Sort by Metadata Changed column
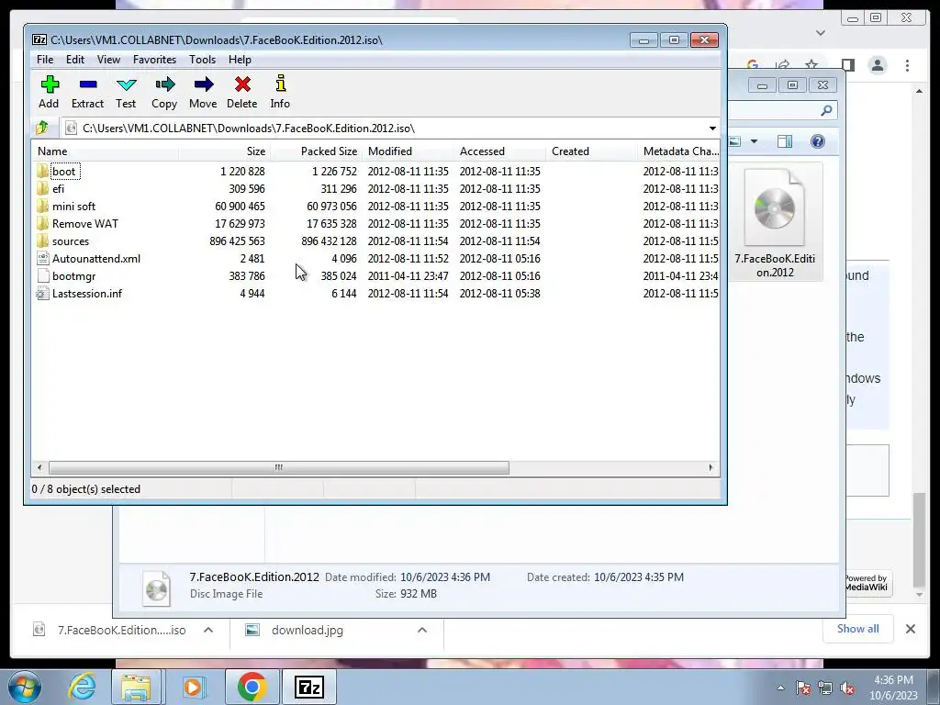This screenshot has width=940, height=705. [x=678, y=151]
